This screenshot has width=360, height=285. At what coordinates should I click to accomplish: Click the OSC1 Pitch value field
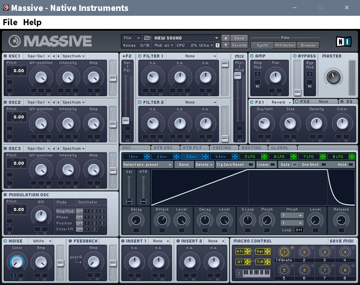click(x=17, y=71)
